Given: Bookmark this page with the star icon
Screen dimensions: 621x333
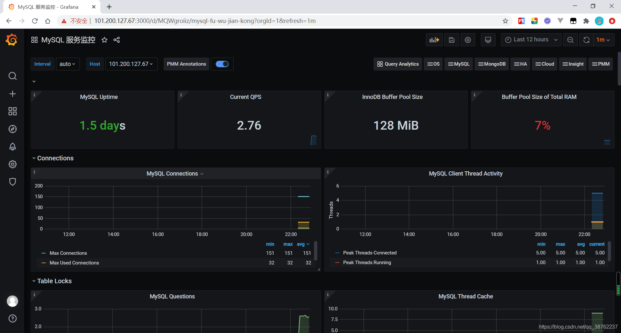Looking at the screenshot, I should [x=506, y=21].
